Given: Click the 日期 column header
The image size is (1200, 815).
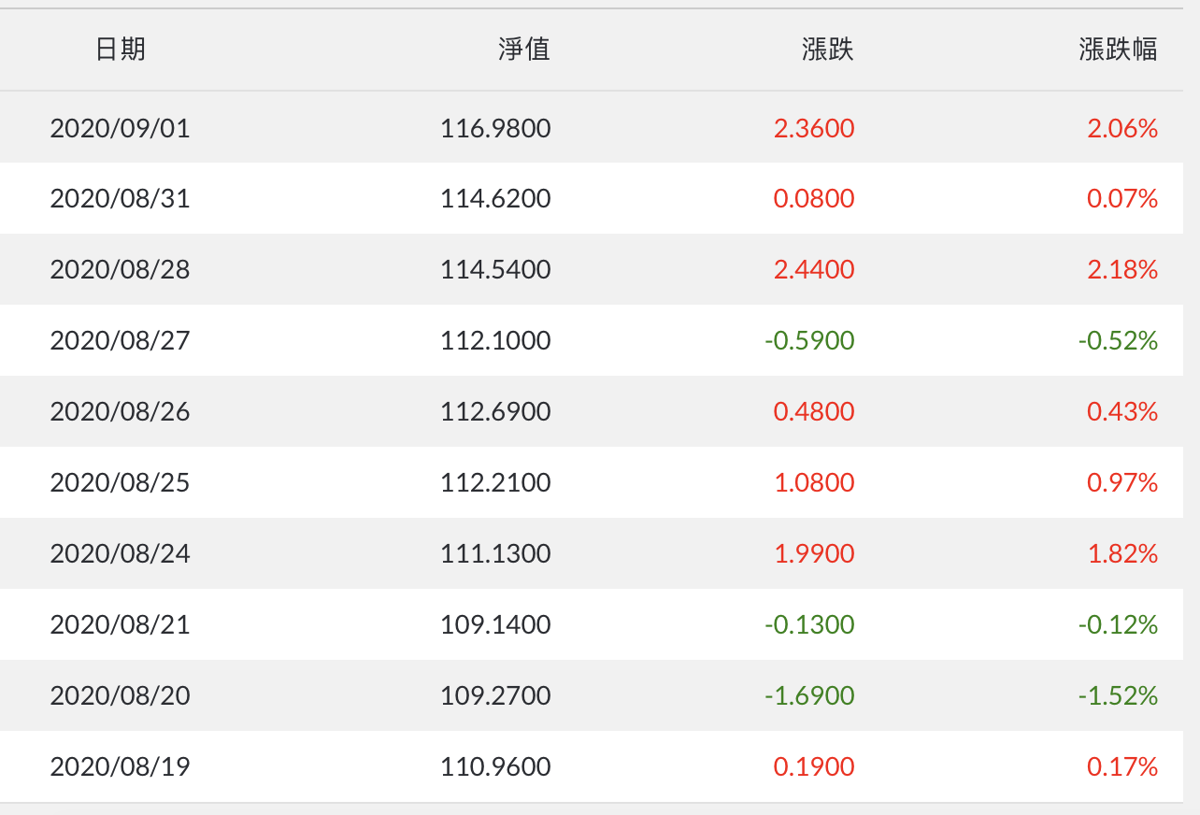Looking at the screenshot, I should tap(121, 50).
